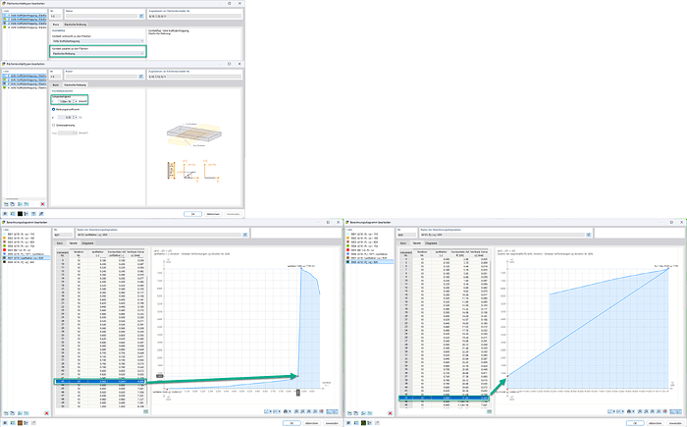Click Anwenden in right Berechnungsdiagramm dialog

click(x=675, y=423)
